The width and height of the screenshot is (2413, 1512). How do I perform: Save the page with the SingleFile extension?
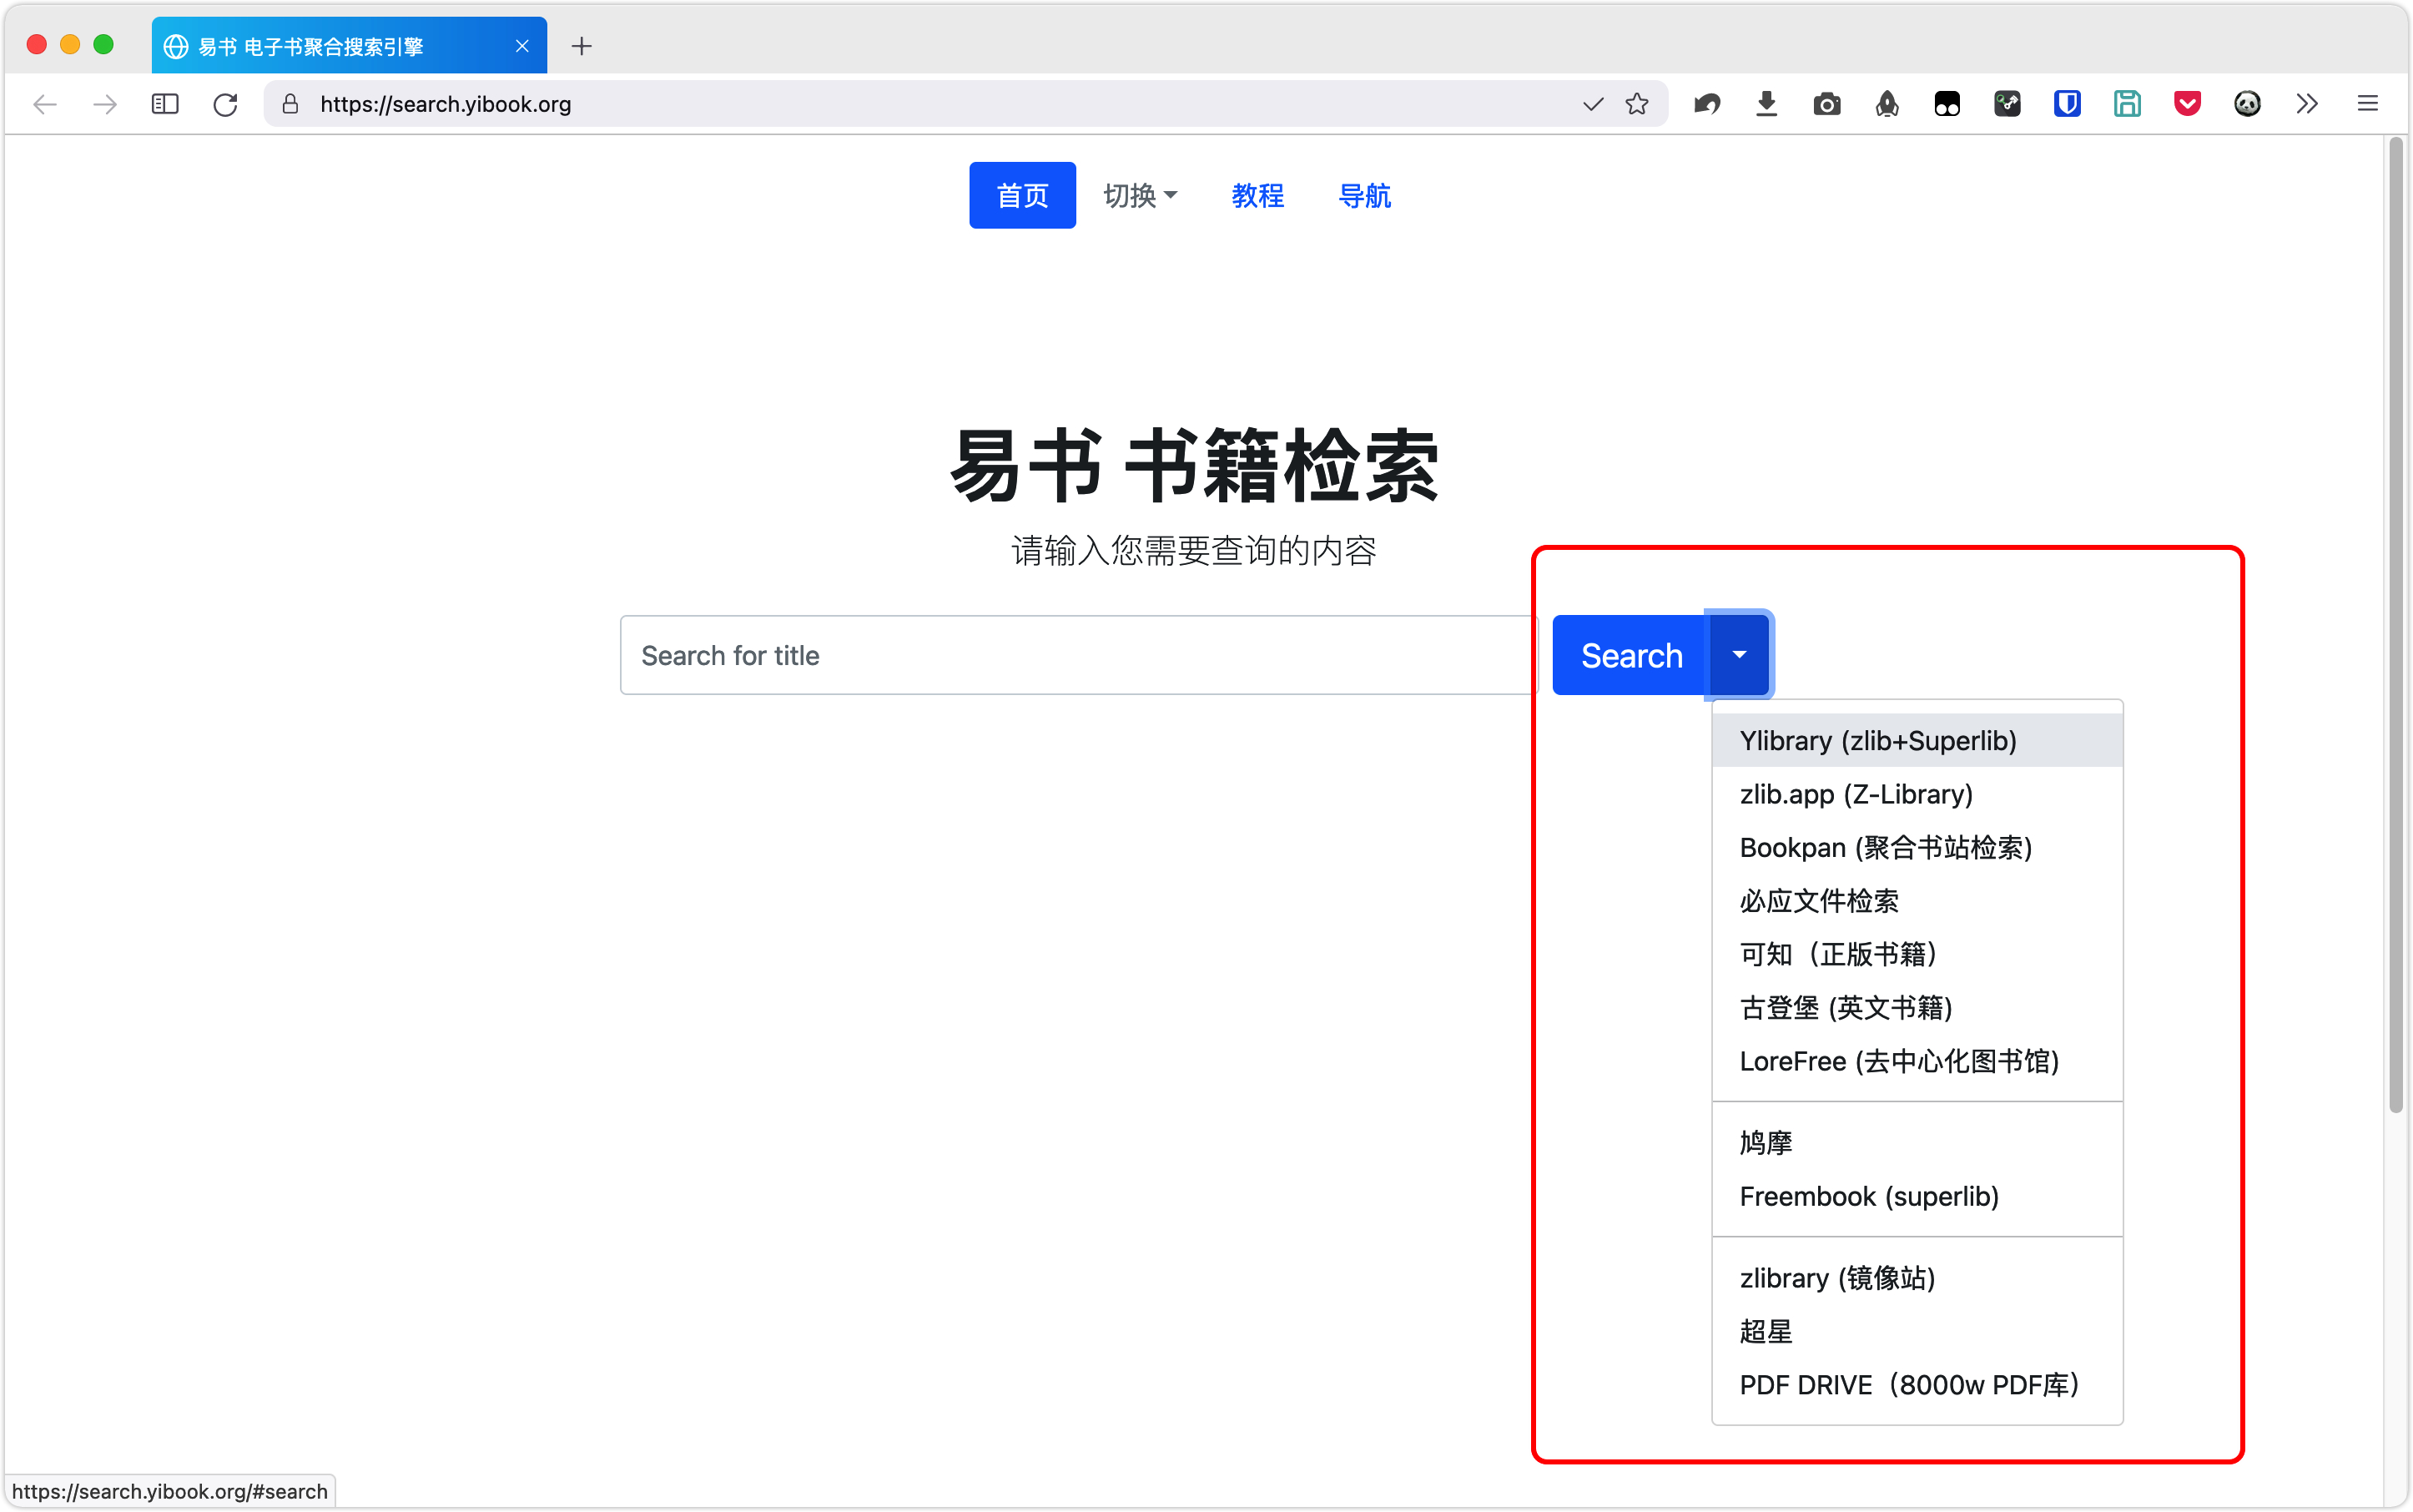tap(2128, 104)
